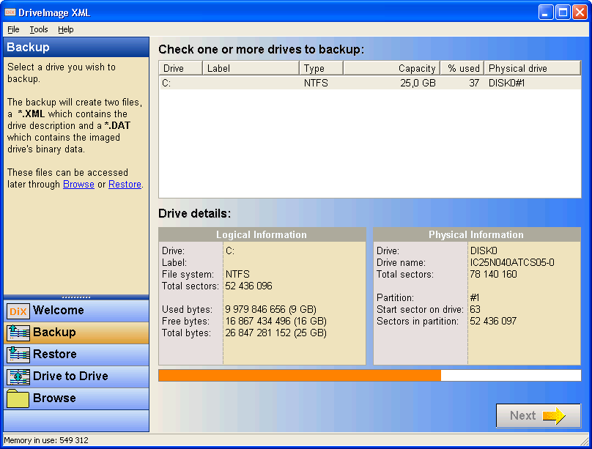
Task: Click the sidebar splitter grip dots
Action: tap(76, 297)
